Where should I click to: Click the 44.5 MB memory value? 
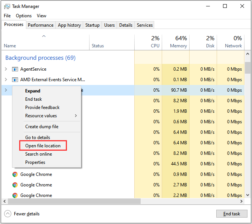pyautogui.click(x=179, y=164)
